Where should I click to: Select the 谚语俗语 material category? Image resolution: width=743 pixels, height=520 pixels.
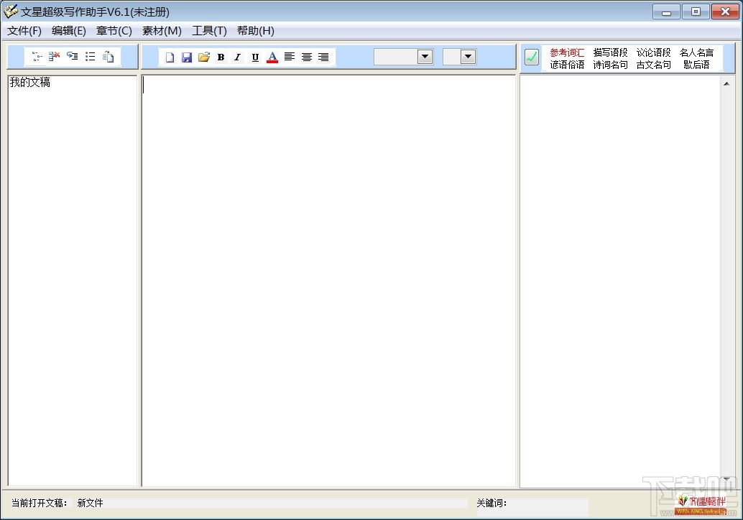(567, 65)
